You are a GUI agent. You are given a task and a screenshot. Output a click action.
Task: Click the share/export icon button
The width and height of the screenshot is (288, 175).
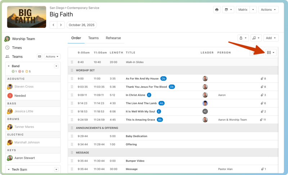point(243,38)
